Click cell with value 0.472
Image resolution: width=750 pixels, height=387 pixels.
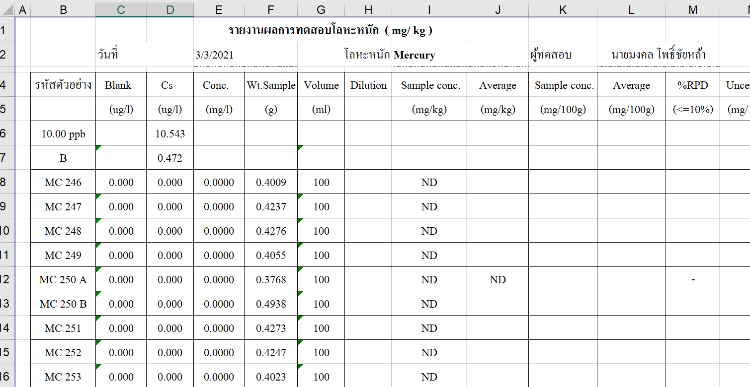click(x=170, y=158)
